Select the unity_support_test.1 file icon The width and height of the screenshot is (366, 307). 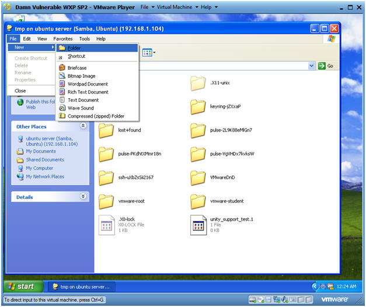(198, 225)
